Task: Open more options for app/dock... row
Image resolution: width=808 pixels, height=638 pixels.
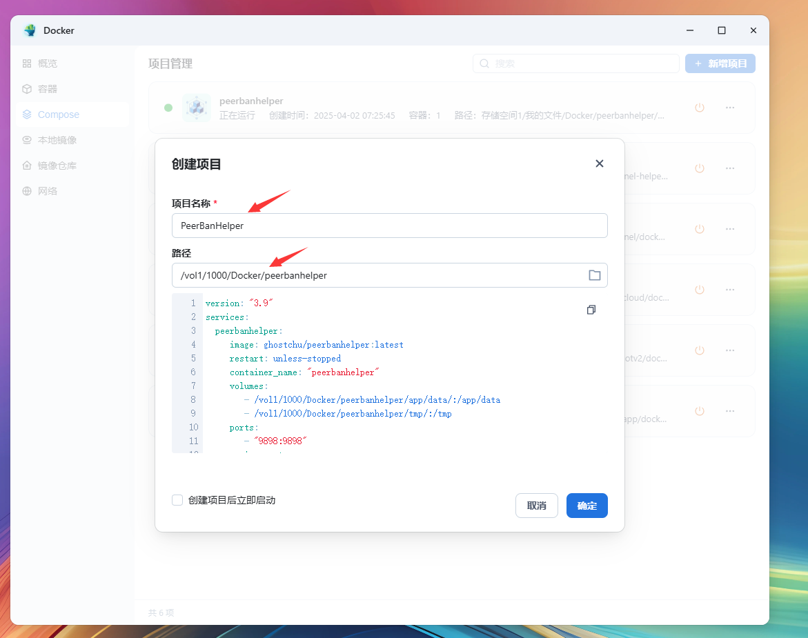Action: pyautogui.click(x=729, y=412)
